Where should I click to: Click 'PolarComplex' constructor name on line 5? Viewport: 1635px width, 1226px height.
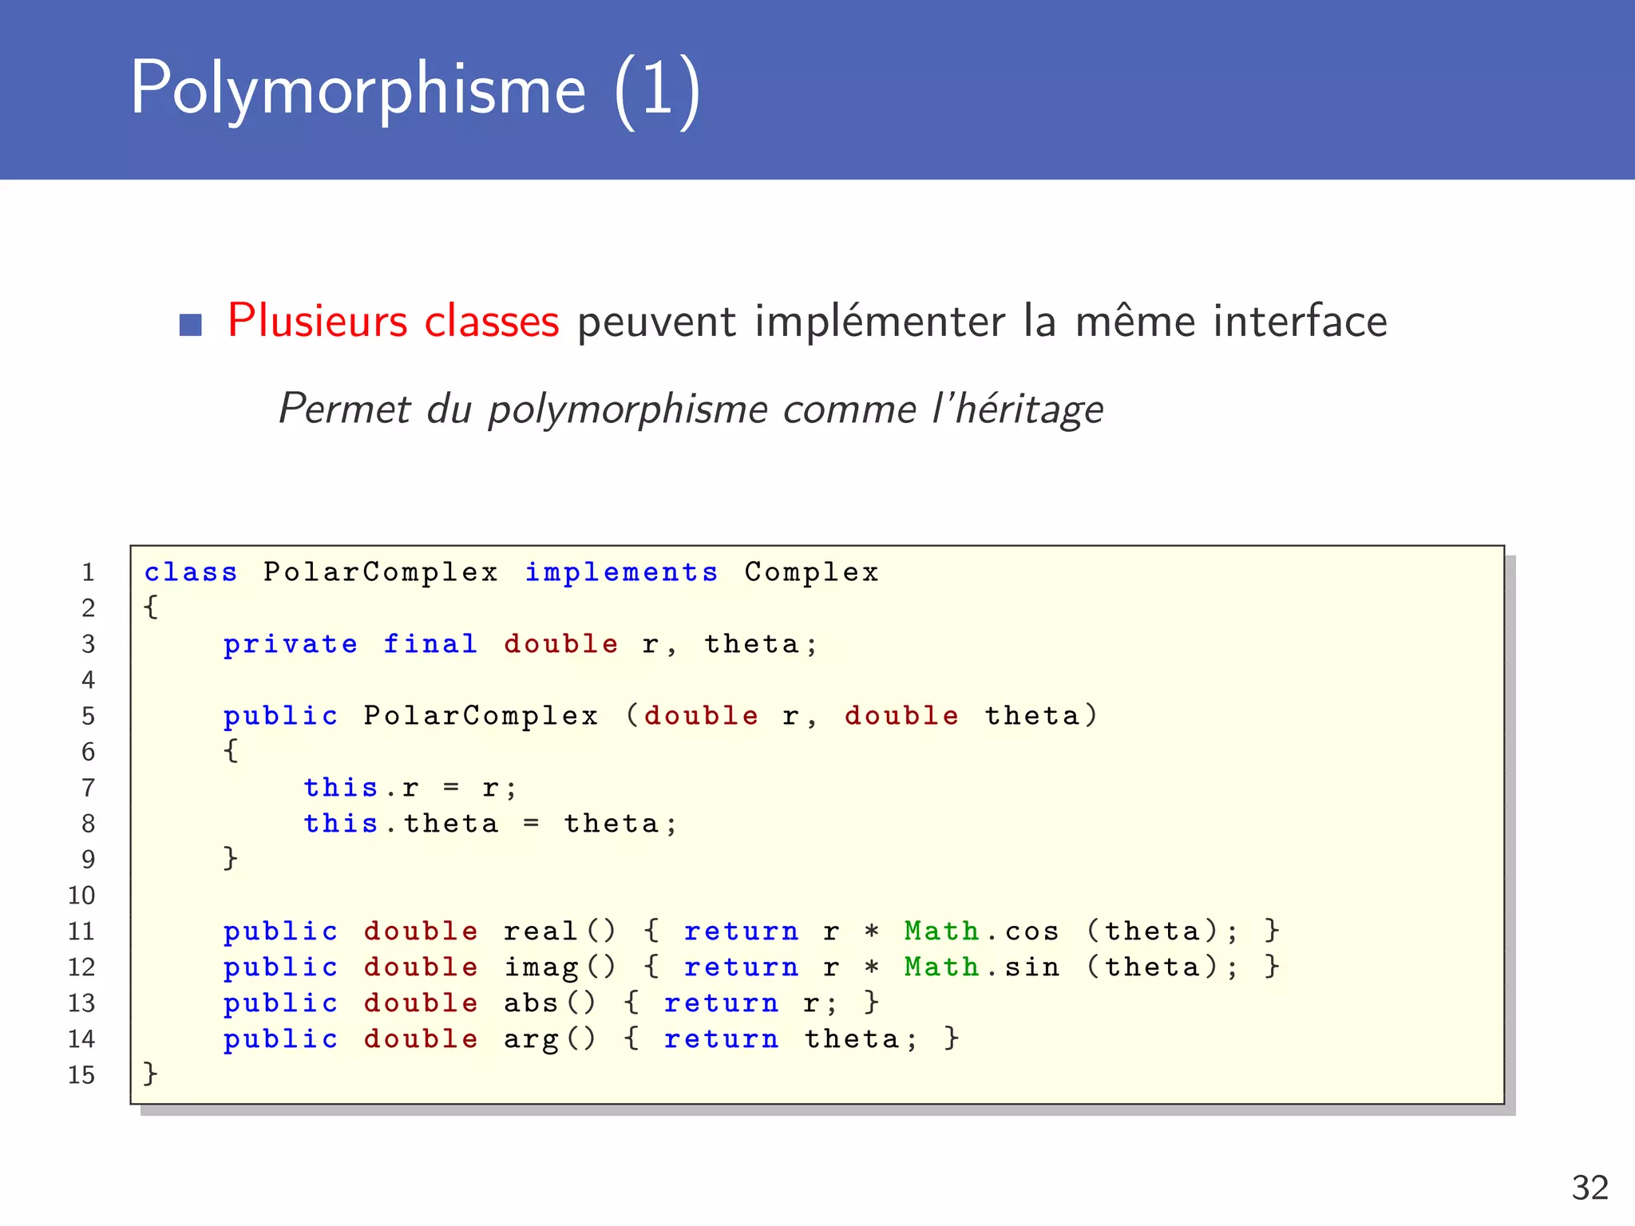click(481, 716)
